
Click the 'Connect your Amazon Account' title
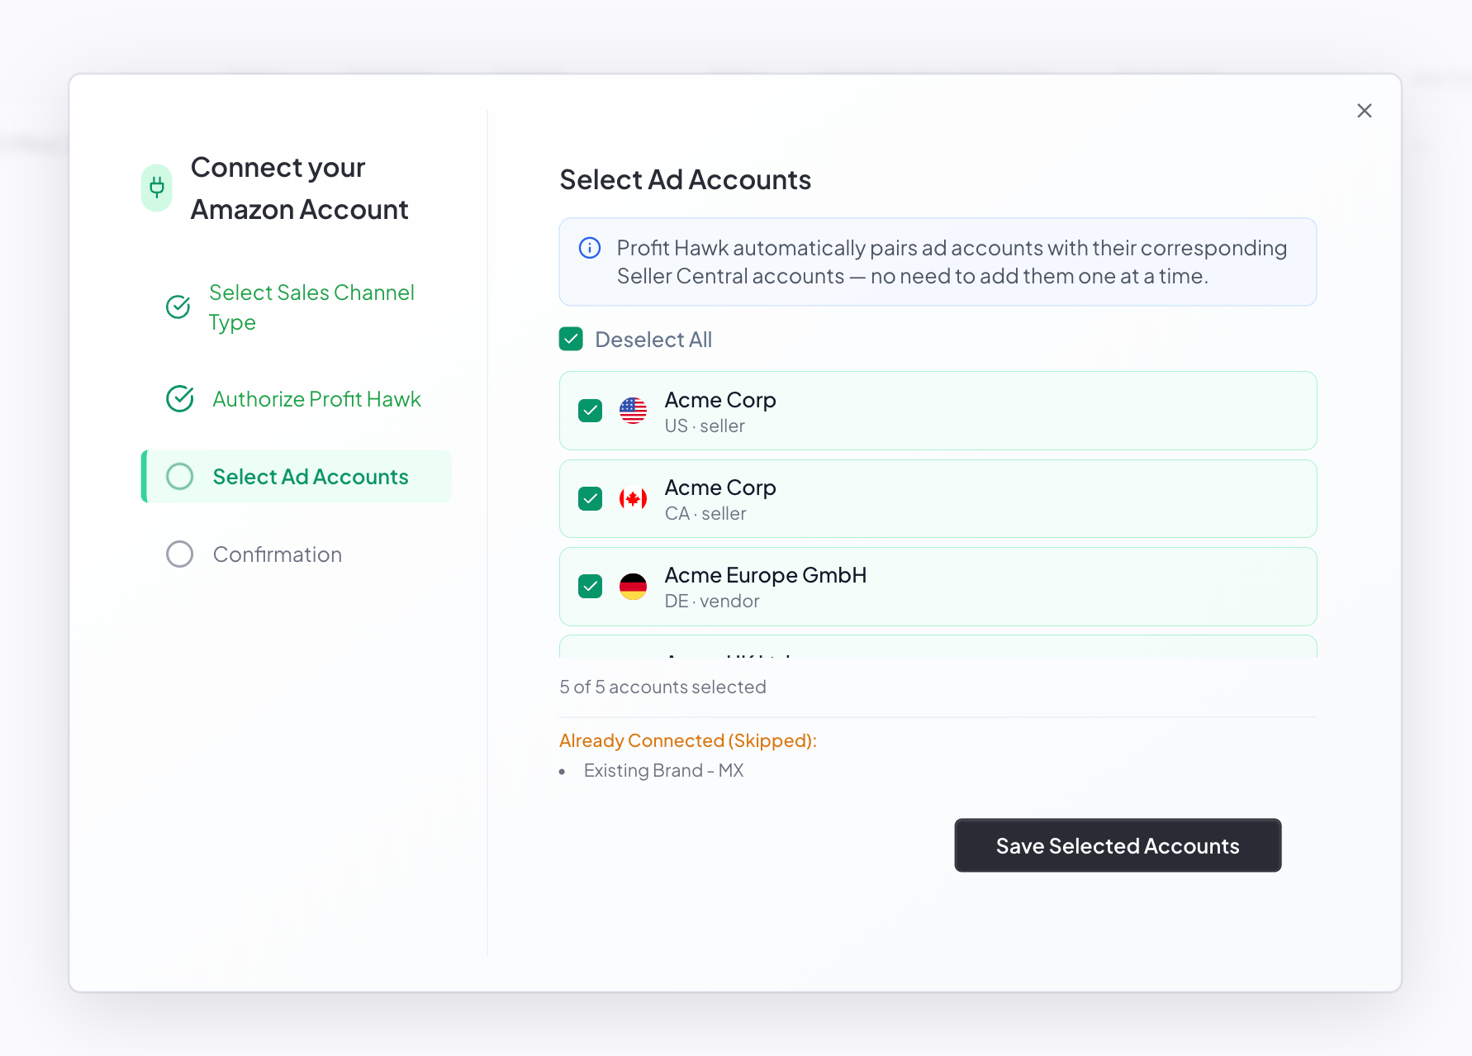point(299,188)
